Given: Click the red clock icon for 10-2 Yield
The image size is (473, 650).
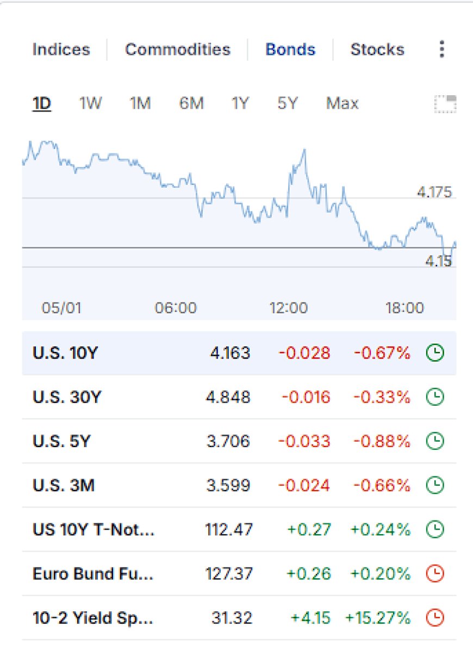Looking at the screenshot, I should (x=435, y=618).
